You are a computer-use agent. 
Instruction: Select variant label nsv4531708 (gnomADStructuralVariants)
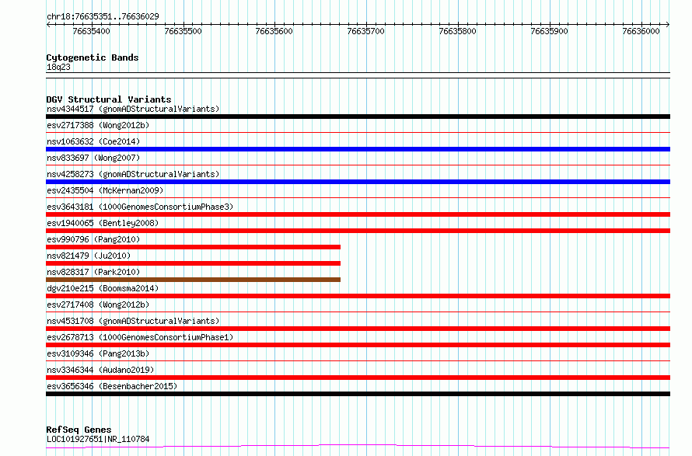point(133,321)
